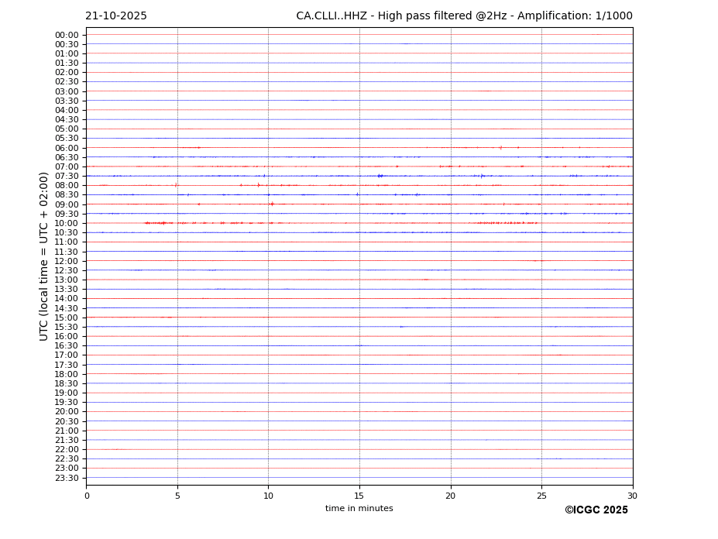718x539 pixels.
Task: Click the 30 tick on minutes axis
Action: (x=632, y=496)
